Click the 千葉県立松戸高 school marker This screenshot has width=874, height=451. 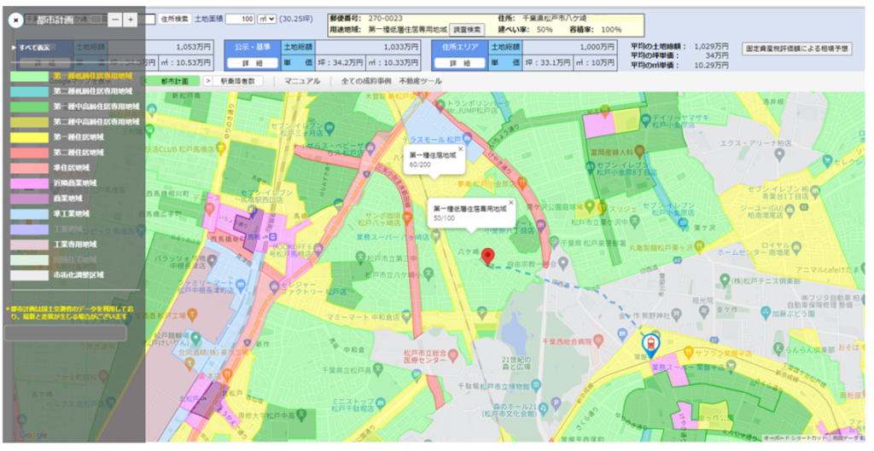(377, 368)
